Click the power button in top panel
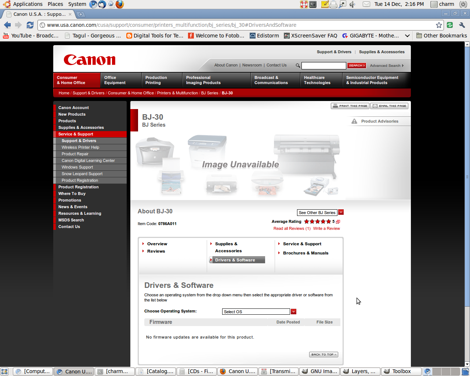The height and width of the screenshot is (376, 470). point(463,4)
